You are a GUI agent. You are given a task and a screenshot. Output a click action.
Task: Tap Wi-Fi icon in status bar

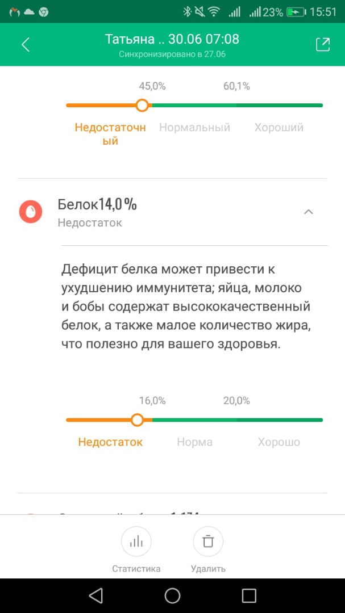point(213,12)
